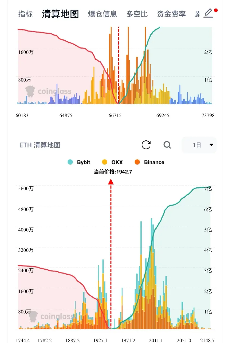Image resolution: width=225 pixels, height=343 pixels.
Task: Click the 5600万 y-axis label
Action: [x=26, y=188]
